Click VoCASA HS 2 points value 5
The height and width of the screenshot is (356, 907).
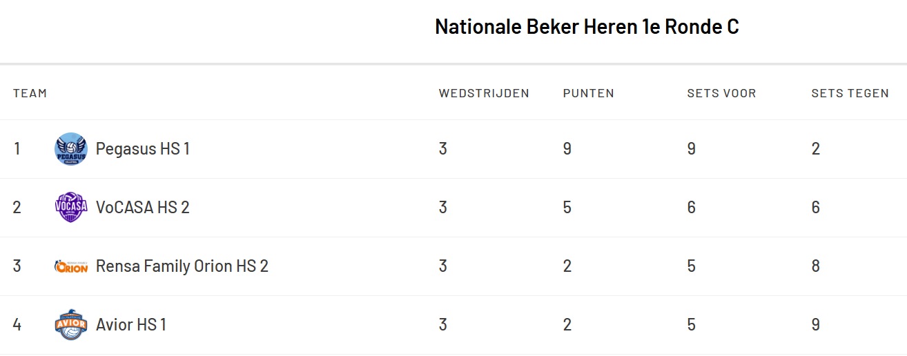click(x=567, y=208)
